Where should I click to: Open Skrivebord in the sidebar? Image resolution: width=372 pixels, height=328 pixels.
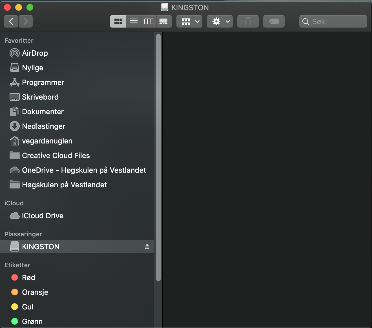click(x=77, y=97)
